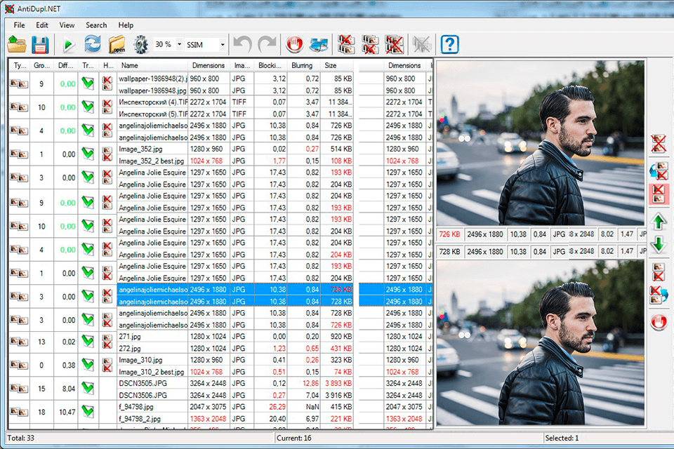Viewport: 674px width, 449px height.
Task: Click the Undo arrow in the toolbar
Action: coord(242,44)
